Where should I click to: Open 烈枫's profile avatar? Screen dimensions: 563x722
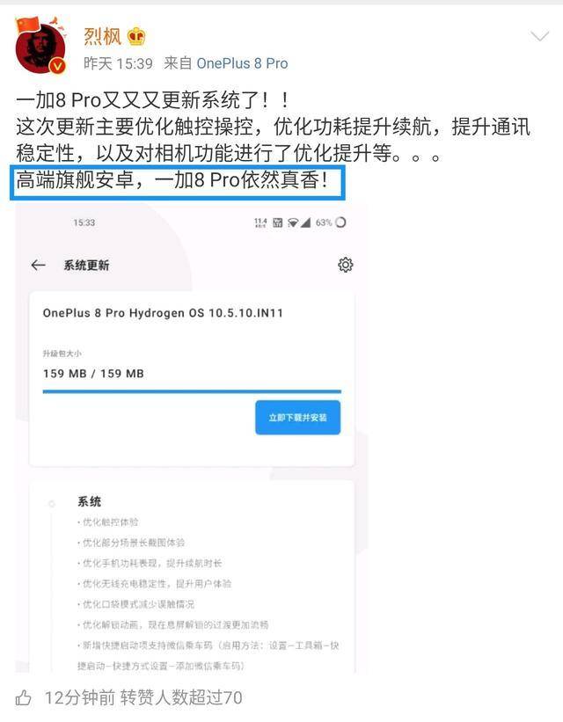point(40,47)
